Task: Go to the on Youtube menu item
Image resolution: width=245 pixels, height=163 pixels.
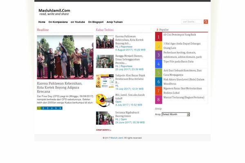Action: click(x=78, y=22)
